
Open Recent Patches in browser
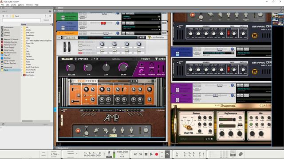(x=10, y=63)
